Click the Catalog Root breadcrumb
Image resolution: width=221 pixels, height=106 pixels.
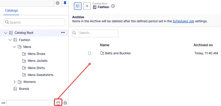(x=100, y=3)
